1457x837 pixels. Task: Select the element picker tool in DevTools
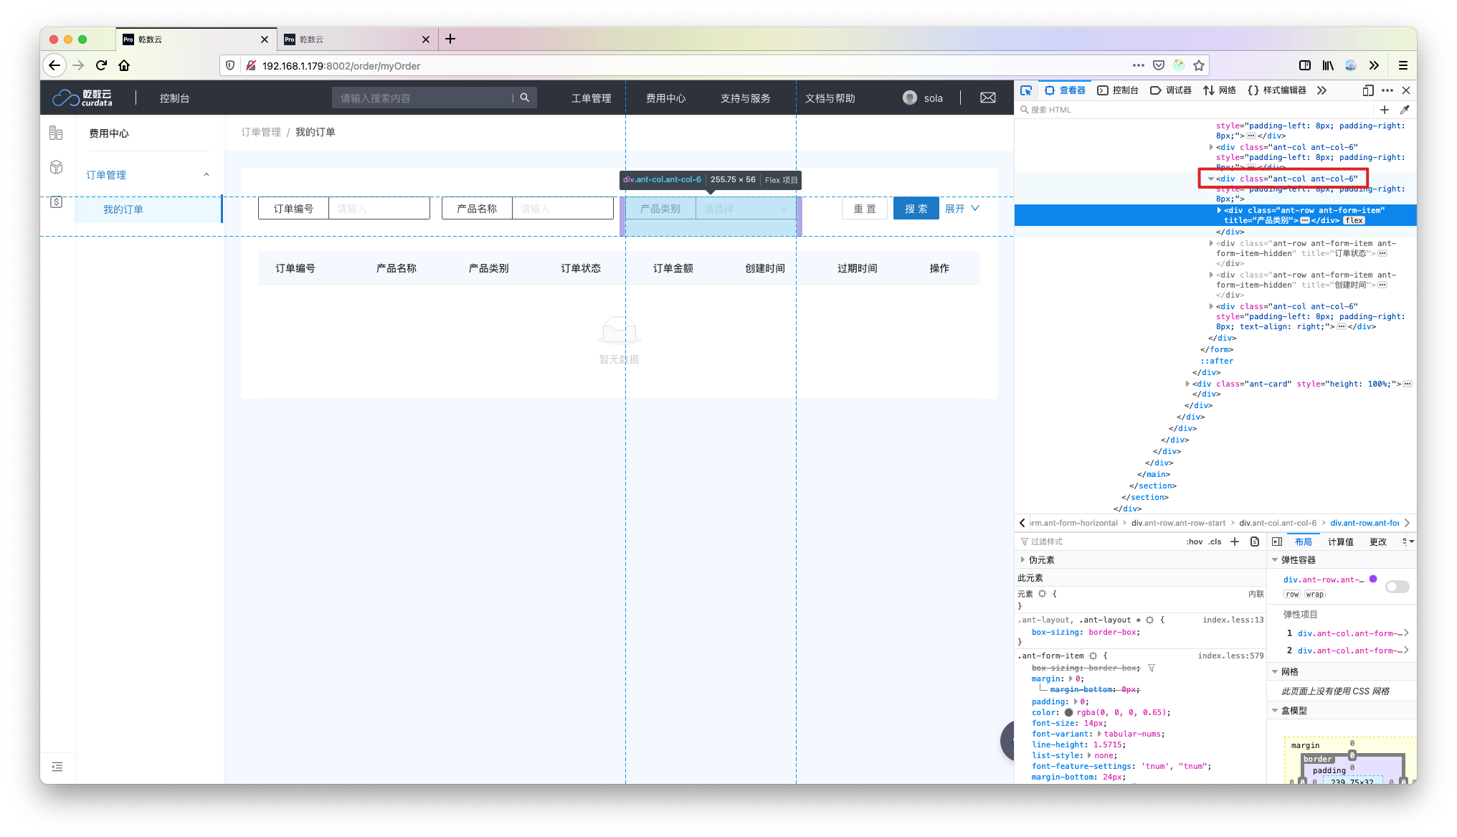pyautogui.click(x=1027, y=90)
